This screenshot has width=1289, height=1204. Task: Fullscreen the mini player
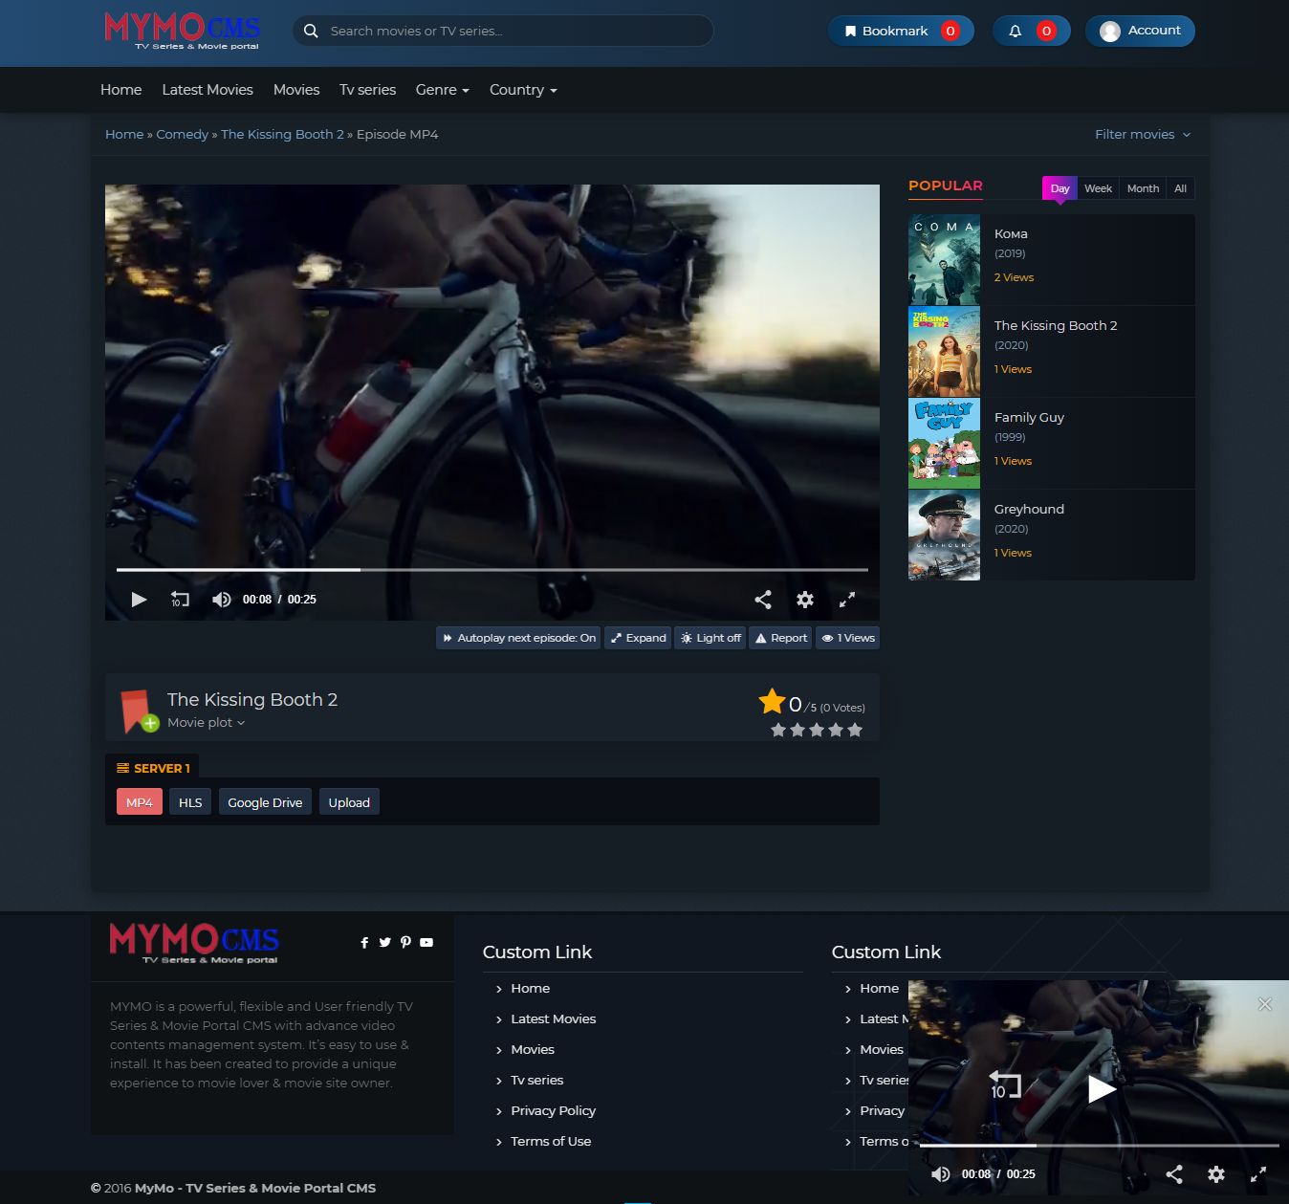point(1258,1174)
